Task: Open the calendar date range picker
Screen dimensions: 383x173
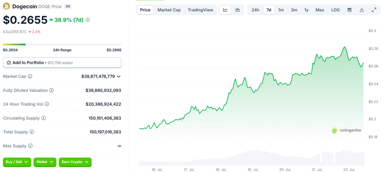Action: (x=349, y=10)
